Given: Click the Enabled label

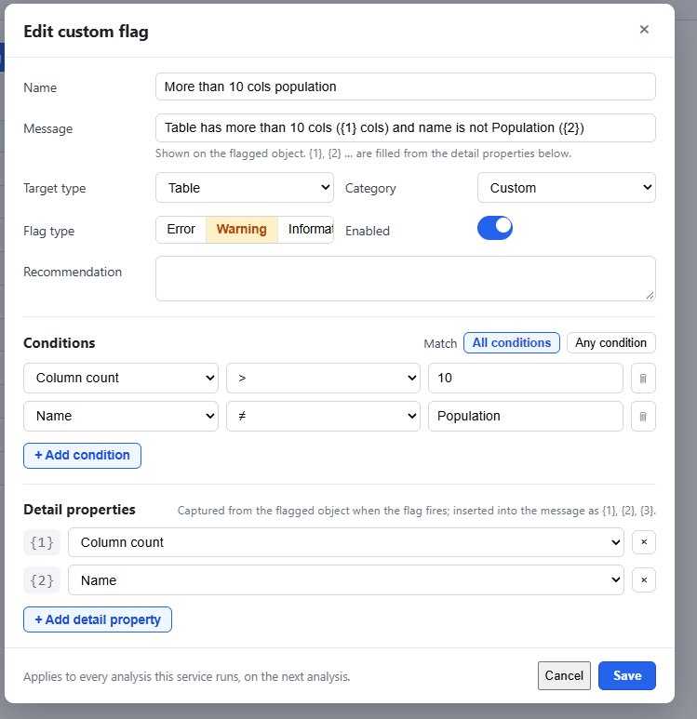Looking at the screenshot, I should tap(367, 231).
